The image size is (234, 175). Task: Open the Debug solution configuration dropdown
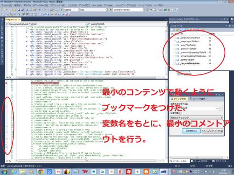click(x=71, y=10)
